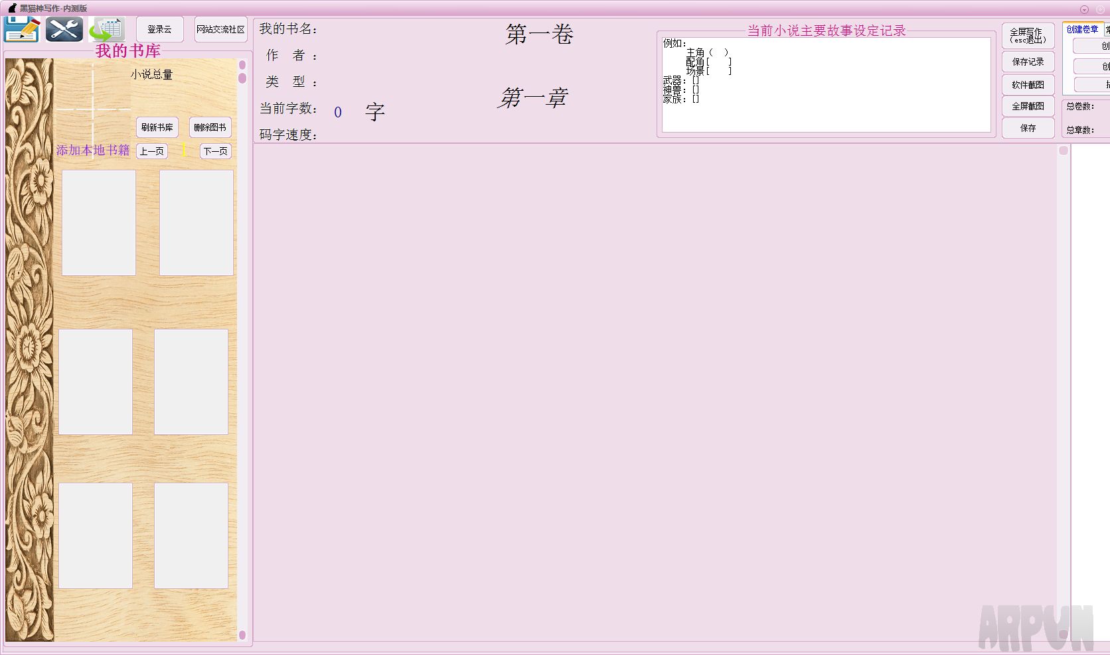Click the 我的书名 label
Viewport: 1110px width, 655px height.
click(288, 29)
